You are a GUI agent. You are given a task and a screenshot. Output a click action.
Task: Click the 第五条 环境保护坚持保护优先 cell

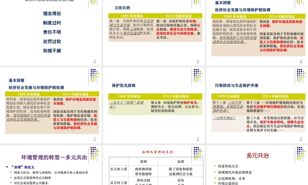[176, 107]
